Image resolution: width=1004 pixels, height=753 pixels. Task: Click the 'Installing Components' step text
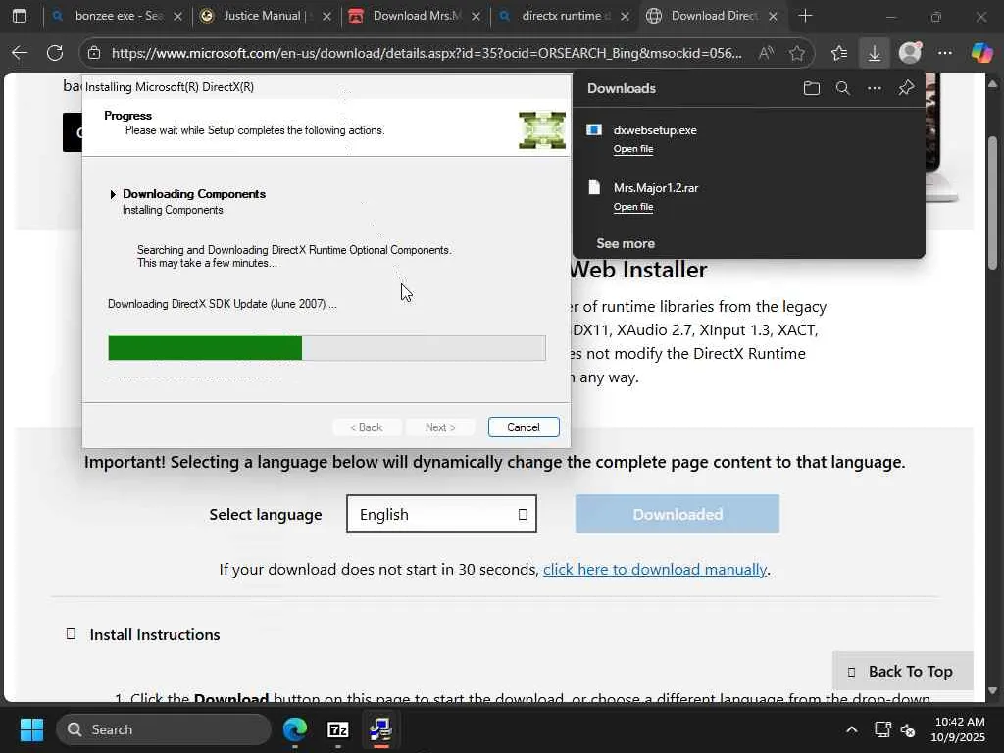173,210
